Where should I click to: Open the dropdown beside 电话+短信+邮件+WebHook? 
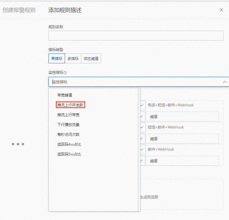click(143, 105)
